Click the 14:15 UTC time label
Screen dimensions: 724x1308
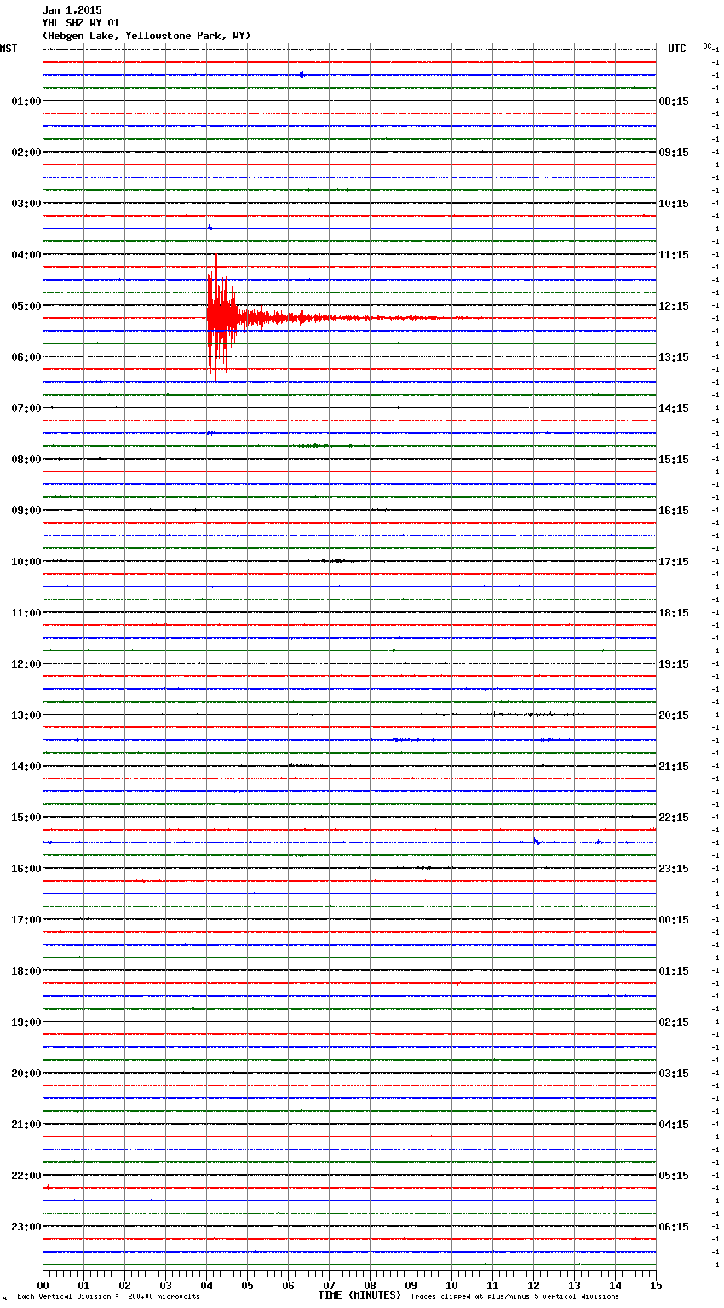click(x=674, y=408)
